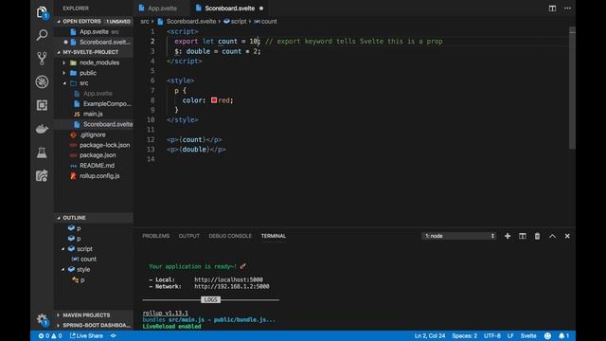Switch to the App.svelte editor tab
The width and height of the screenshot is (606, 341).
(x=162, y=9)
